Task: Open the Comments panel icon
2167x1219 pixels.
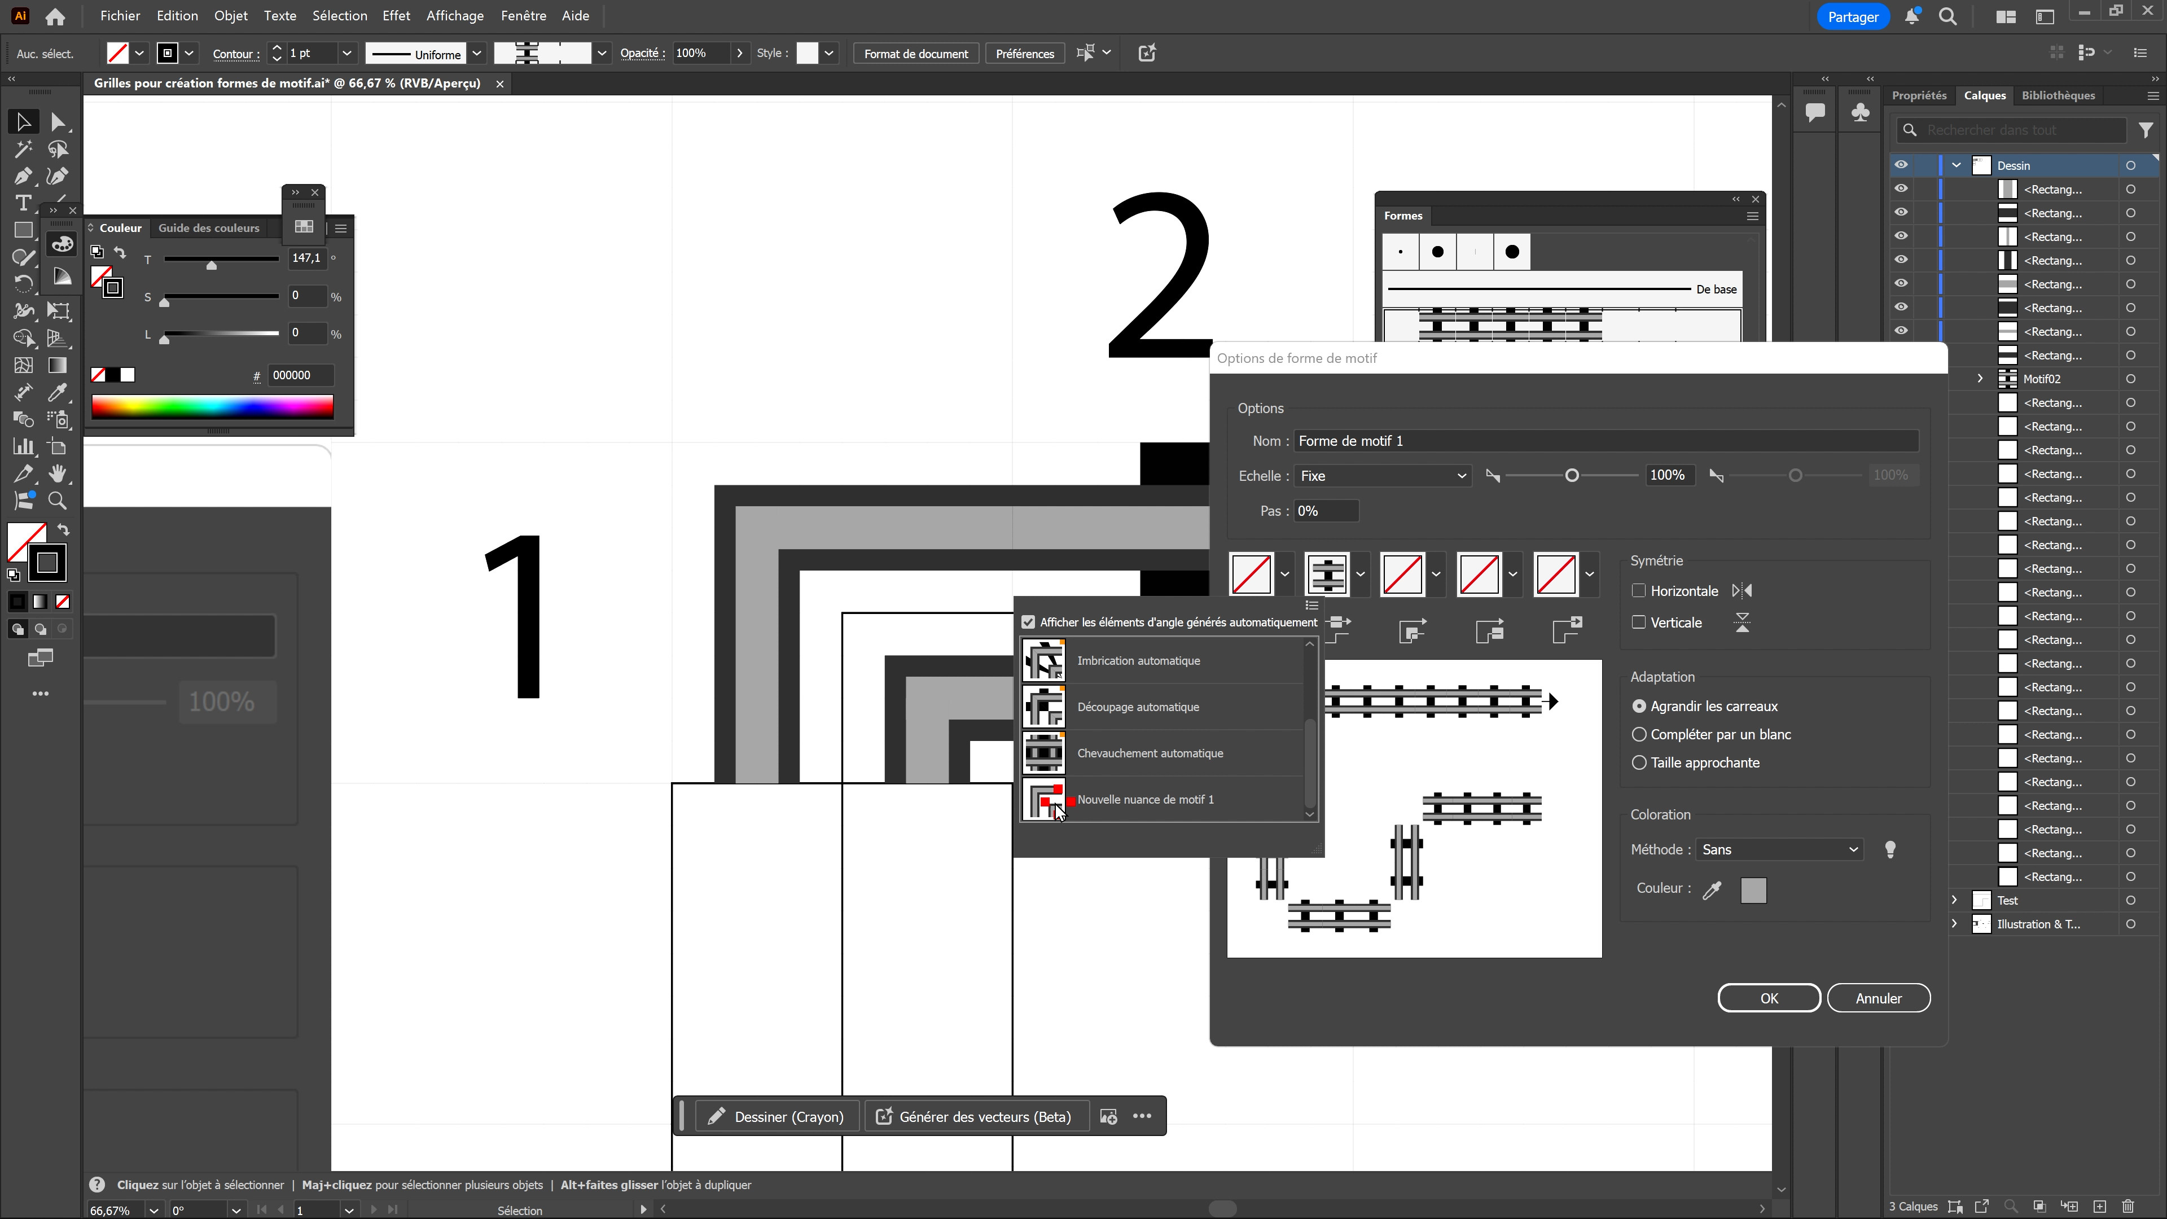Action: click(1814, 112)
